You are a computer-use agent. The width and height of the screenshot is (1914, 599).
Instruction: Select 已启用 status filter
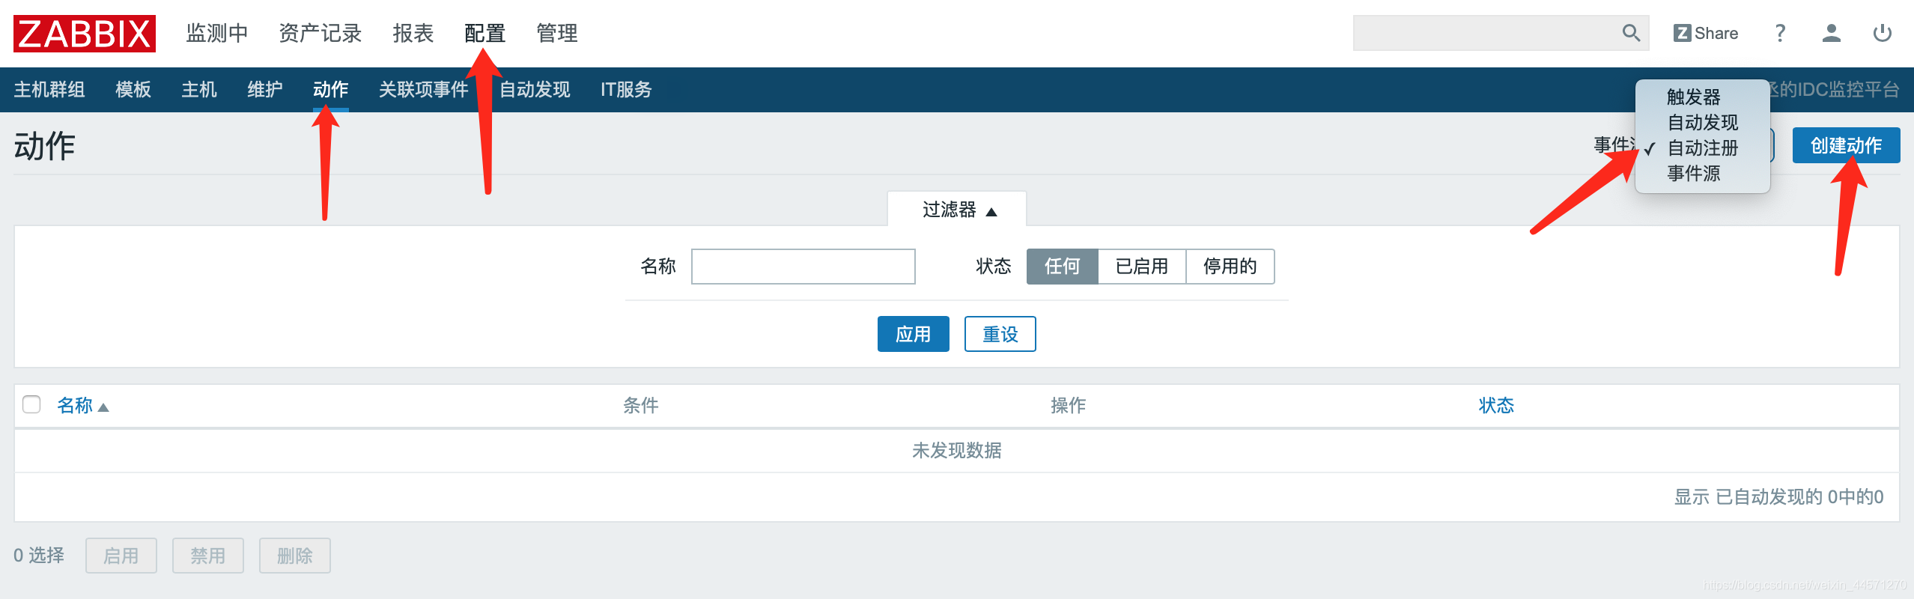click(1142, 267)
